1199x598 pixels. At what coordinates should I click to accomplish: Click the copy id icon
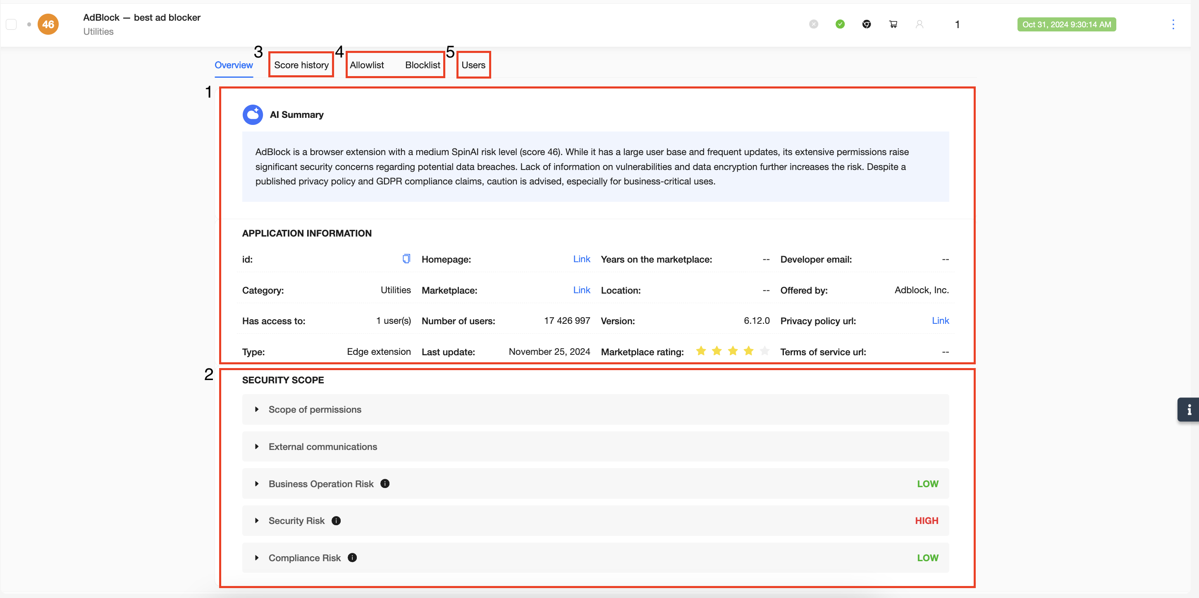[406, 258]
